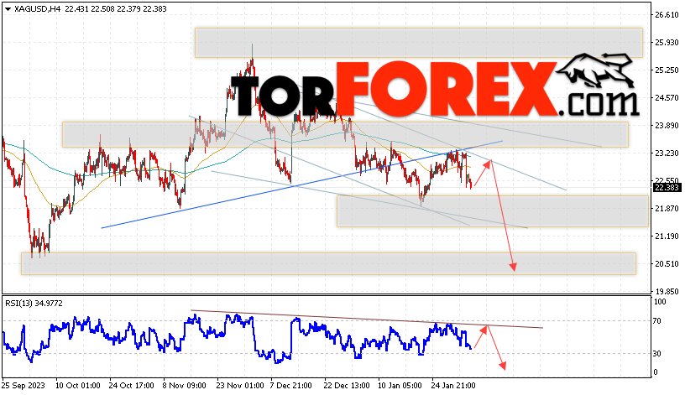Click the 23.230 price axis label
The image size is (685, 395).
(x=667, y=153)
